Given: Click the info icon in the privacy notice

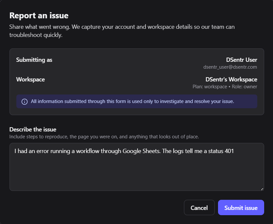Looking at the screenshot, I should coord(25,102).
